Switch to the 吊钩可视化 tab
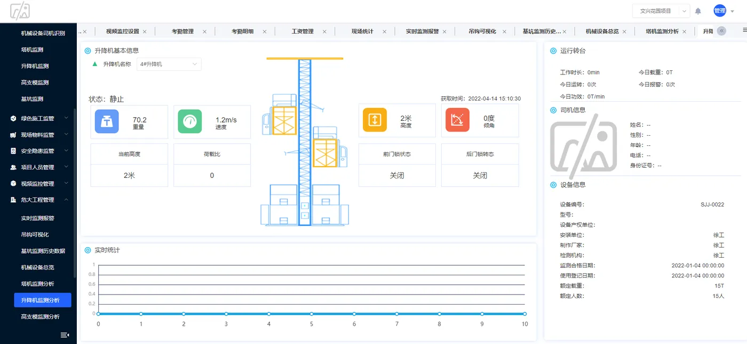The image size is (747, 344). (x=482, y=31)
